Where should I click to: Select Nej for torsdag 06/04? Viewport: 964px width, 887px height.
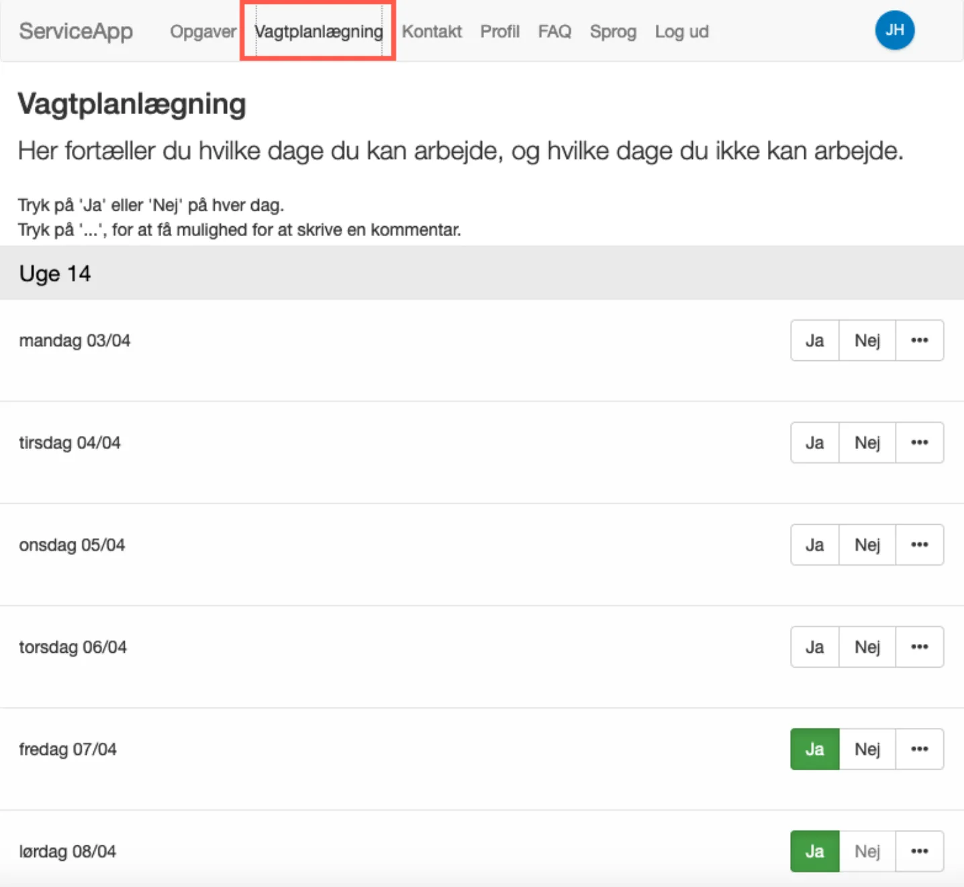click(867, 647)
